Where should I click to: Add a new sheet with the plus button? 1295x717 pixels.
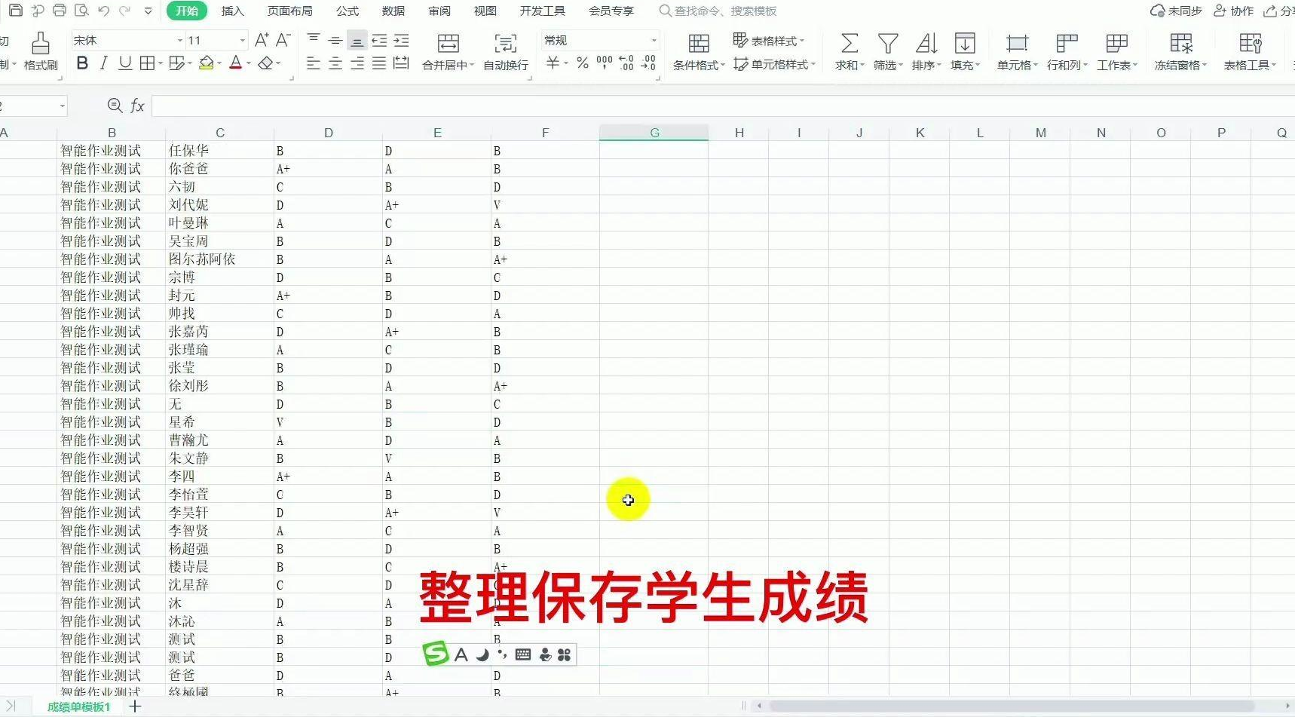135,706
